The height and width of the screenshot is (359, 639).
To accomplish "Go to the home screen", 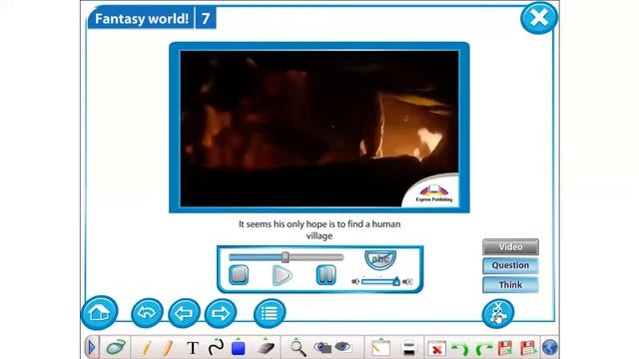I will (x=100, y=312).
